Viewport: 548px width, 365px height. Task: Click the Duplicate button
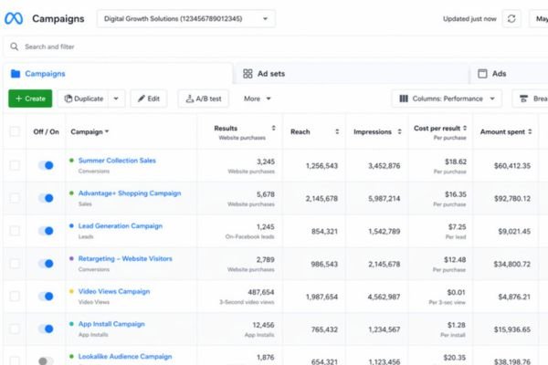tap(83, 99)
